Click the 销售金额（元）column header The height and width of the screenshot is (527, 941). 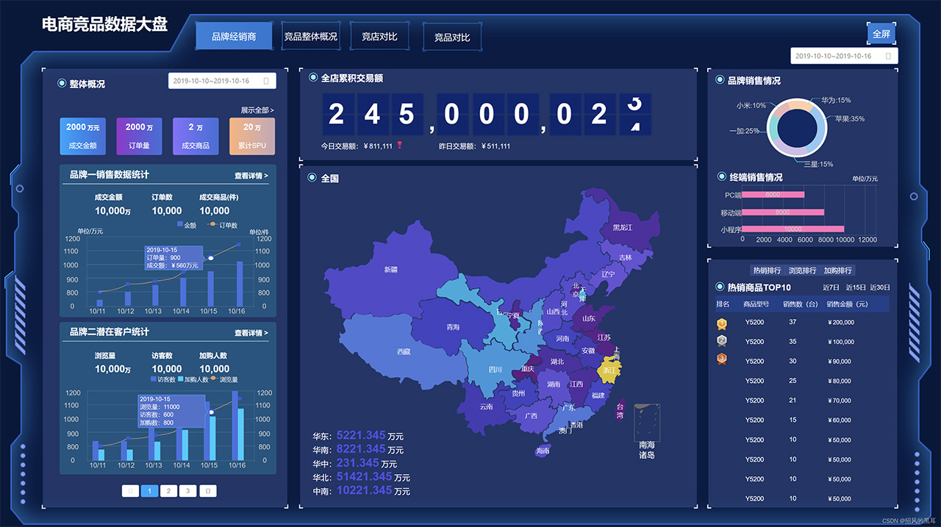tap(848, 304)
